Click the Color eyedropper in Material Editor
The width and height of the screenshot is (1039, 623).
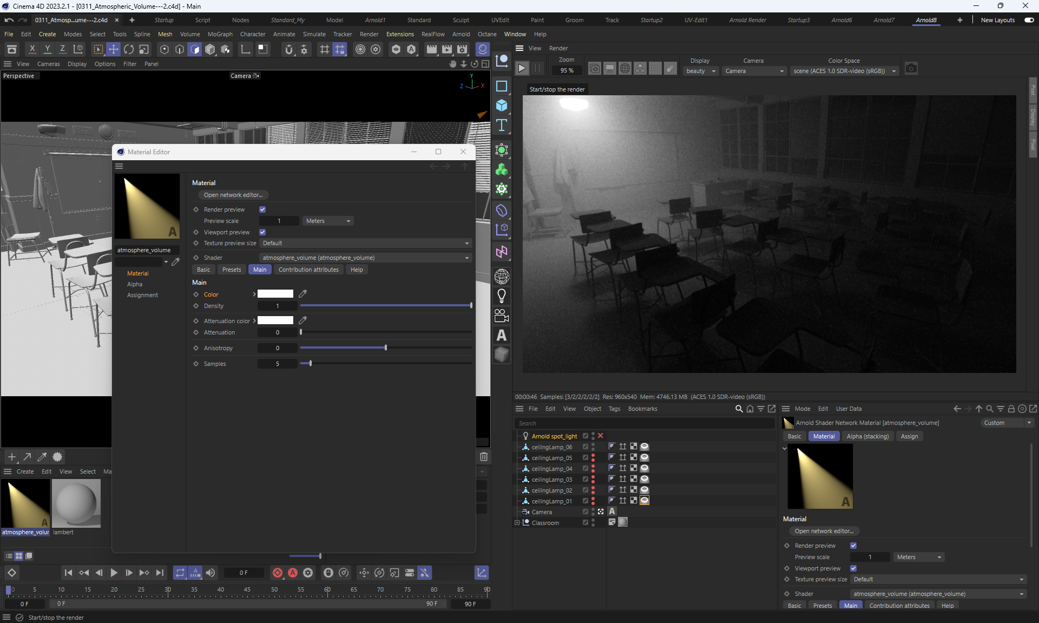(x=303, y=294)
